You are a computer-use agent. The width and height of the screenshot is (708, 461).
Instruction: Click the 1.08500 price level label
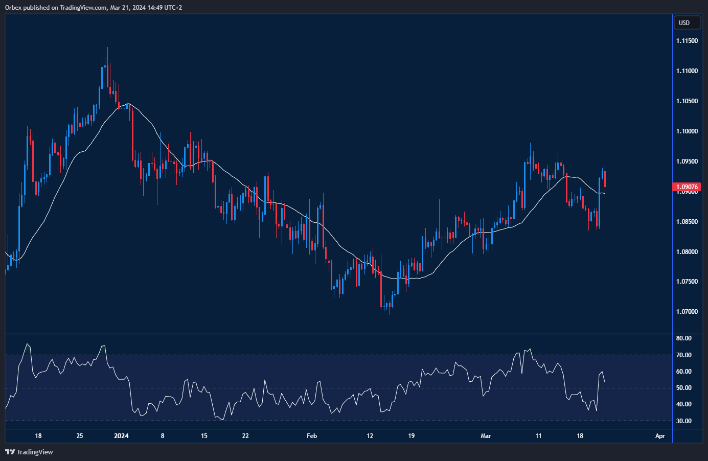click(687, 222)
